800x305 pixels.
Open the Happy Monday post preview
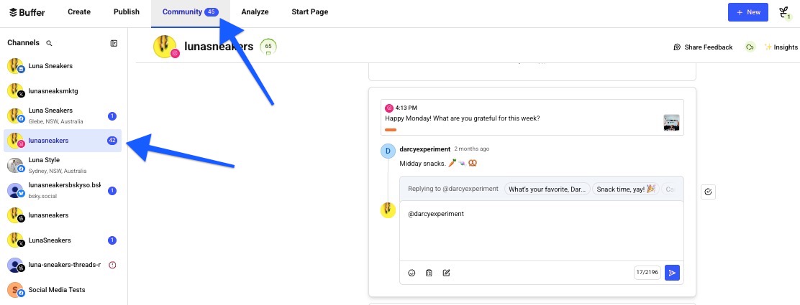pos(532,117)
